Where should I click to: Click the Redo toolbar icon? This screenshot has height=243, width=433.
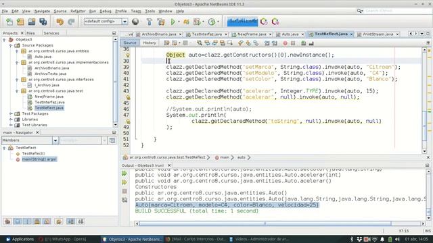coord(71,22)
